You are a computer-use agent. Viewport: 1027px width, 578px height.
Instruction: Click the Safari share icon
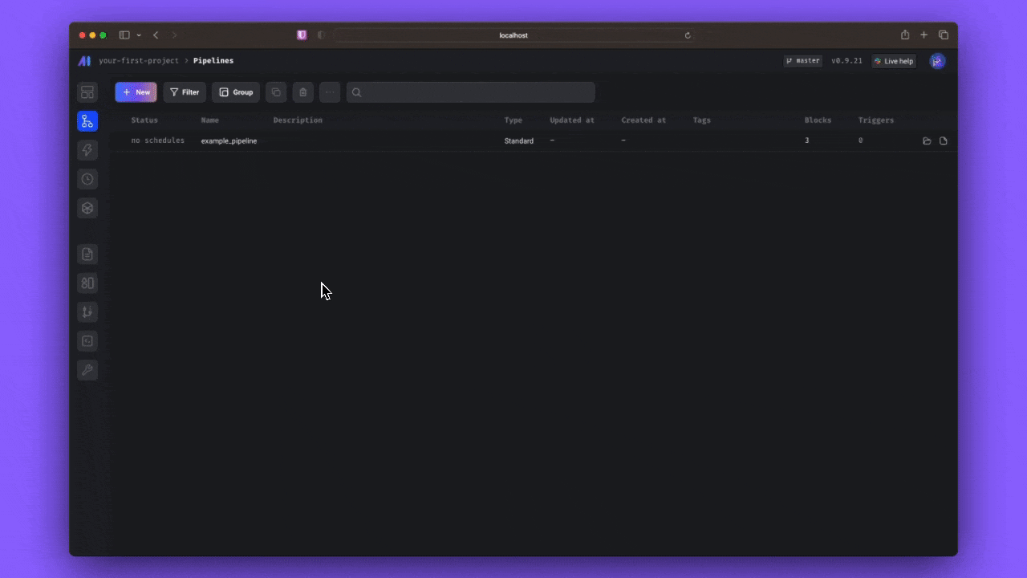(x=905, y=35)
